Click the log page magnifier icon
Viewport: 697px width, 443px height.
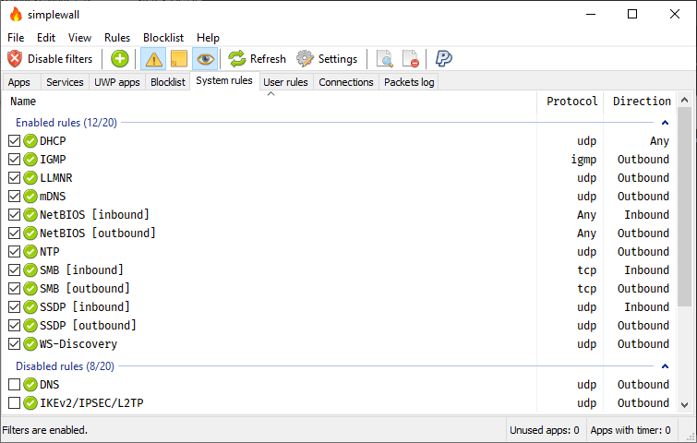385,59
